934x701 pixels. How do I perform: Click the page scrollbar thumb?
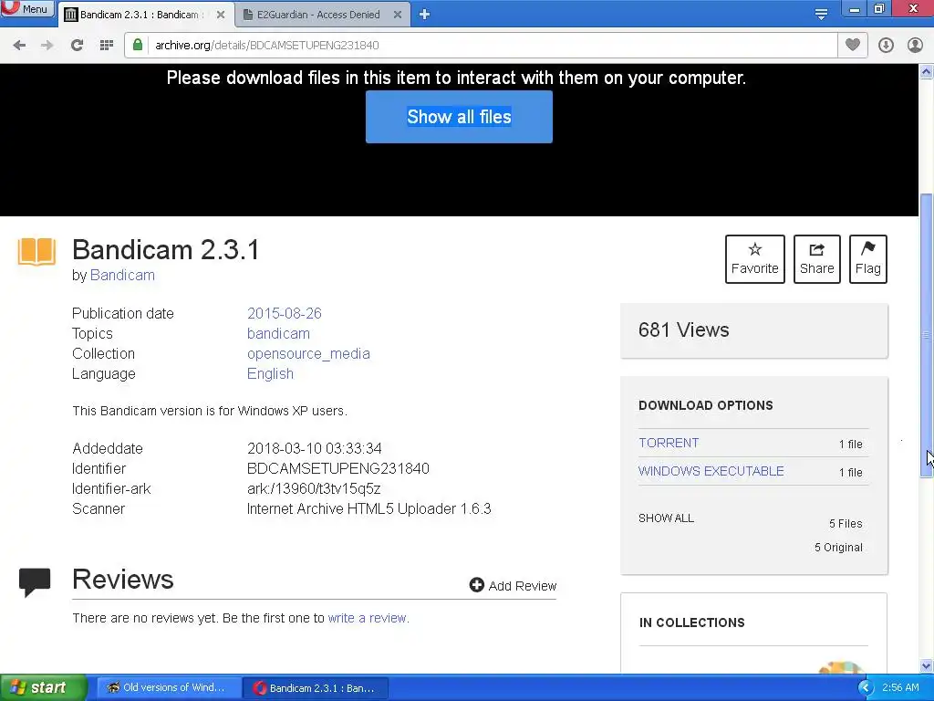927,335
